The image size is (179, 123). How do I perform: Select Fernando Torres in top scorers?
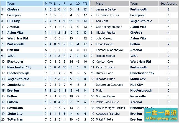tap(107, 15)
